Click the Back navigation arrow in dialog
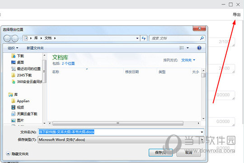 7,38
